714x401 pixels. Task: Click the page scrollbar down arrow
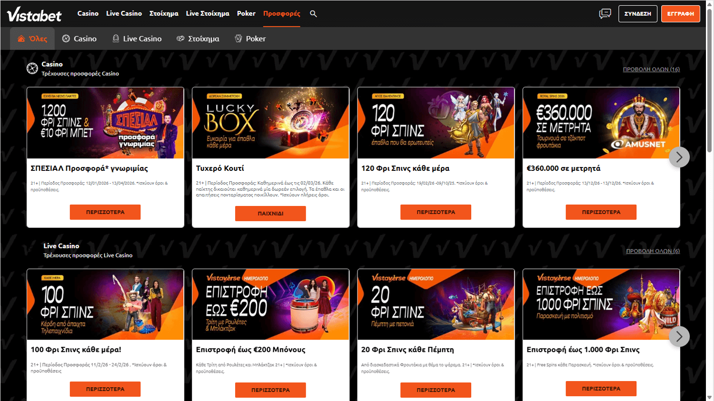click(710, 397)
